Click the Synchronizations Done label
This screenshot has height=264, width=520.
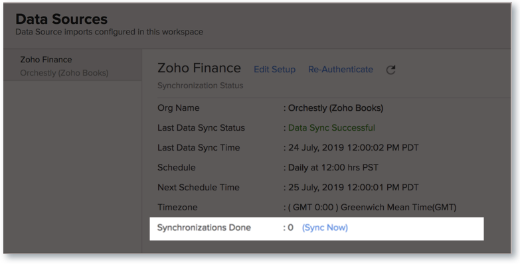point(204,228)
